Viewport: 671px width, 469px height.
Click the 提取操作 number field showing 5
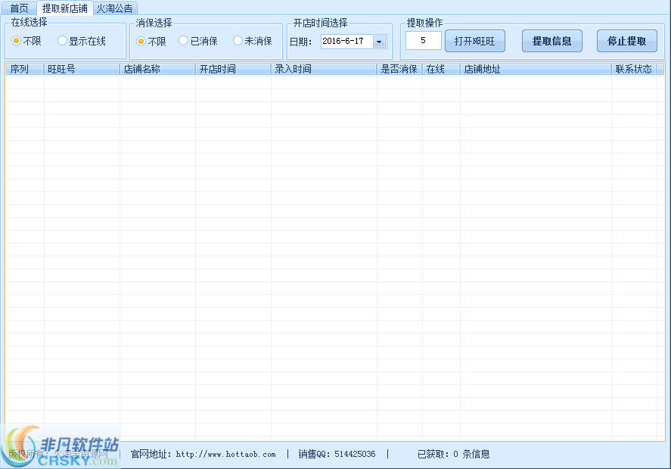pyautogui.click(x=423, y=41)
